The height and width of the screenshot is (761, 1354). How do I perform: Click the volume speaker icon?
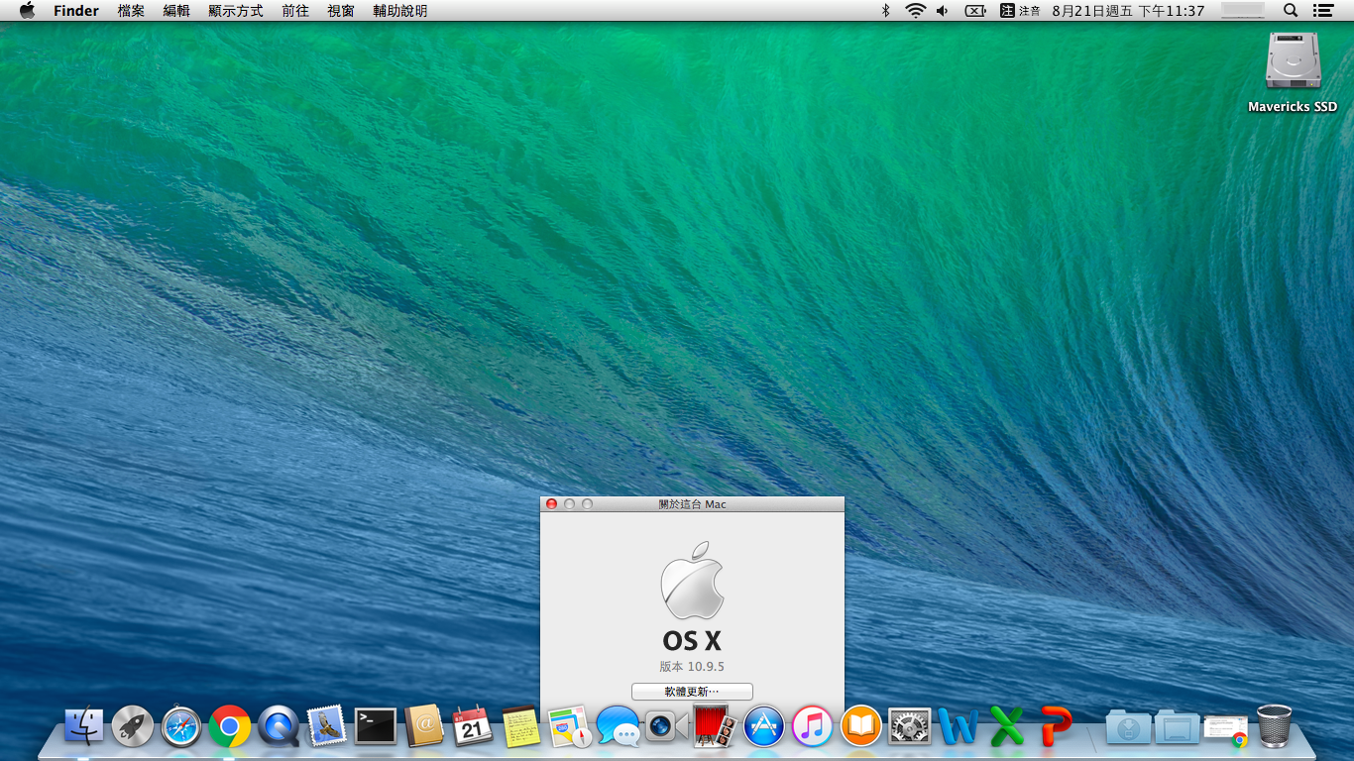pos(943,11)
